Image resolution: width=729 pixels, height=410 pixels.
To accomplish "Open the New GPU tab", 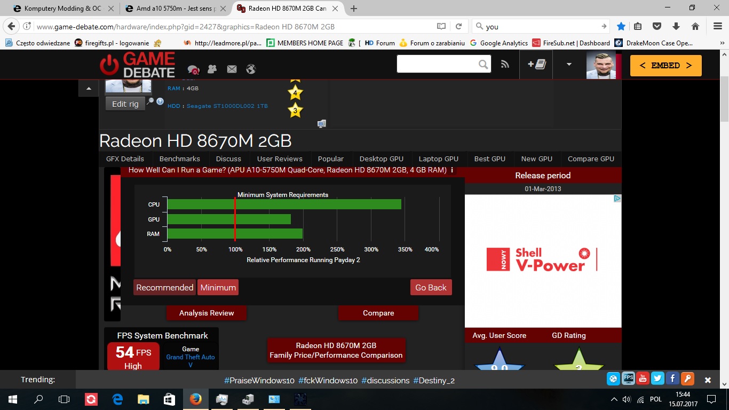I will tap(537, 159).
